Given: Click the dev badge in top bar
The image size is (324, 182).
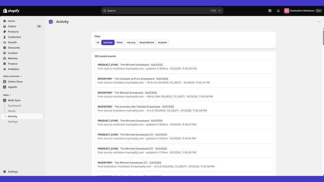Looking at the screenshot, I should 319,11.
